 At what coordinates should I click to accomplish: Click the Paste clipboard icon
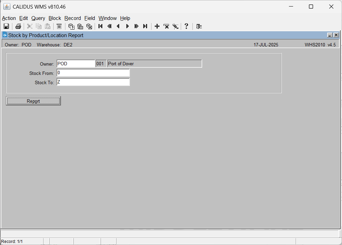[48, 26]
